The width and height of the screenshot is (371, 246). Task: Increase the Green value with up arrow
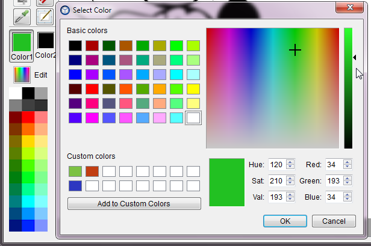click(348, 179)
